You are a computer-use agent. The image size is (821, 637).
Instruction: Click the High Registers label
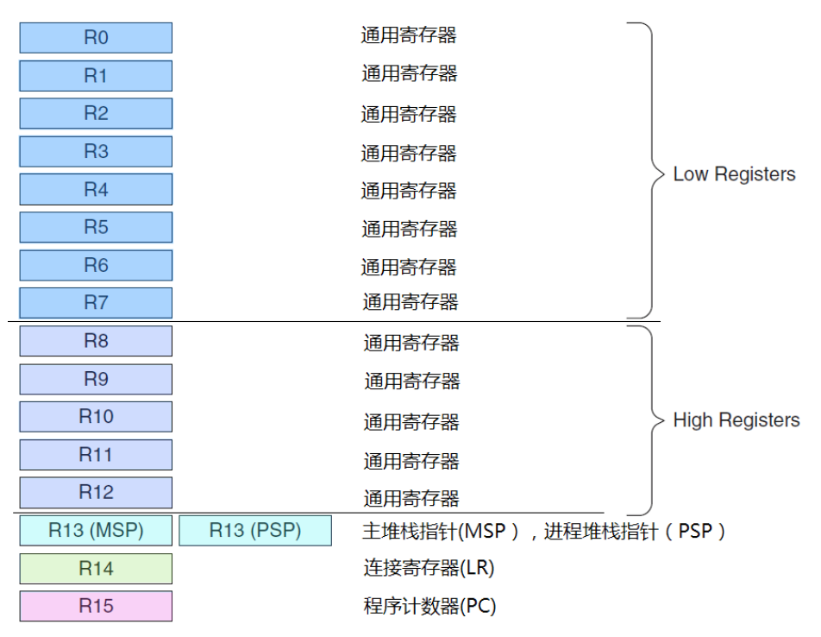click(736, 420)
